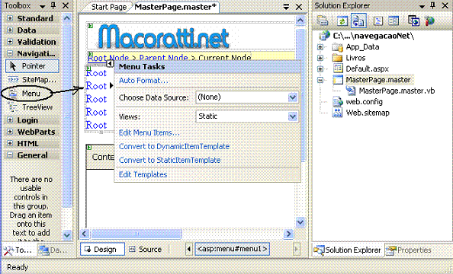453x274 pixels.
Task: Select Web.sitemap in Solution Explorer
Action: pyautogui.click(x=368, y=113)
